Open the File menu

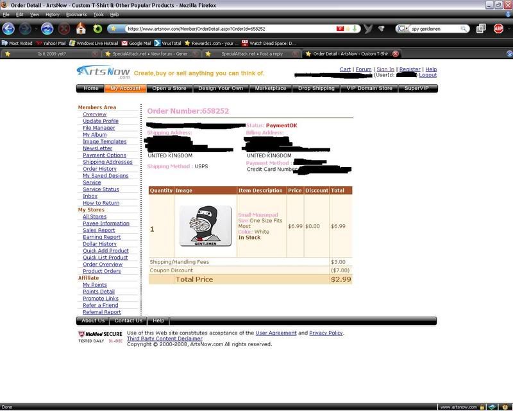pyautogui.click(x=6, y=14)
